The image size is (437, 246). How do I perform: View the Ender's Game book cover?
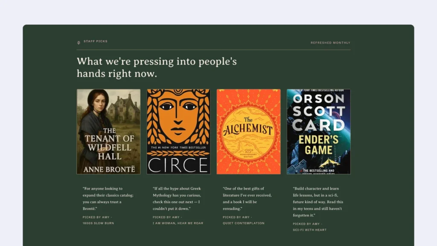point(318,132)
